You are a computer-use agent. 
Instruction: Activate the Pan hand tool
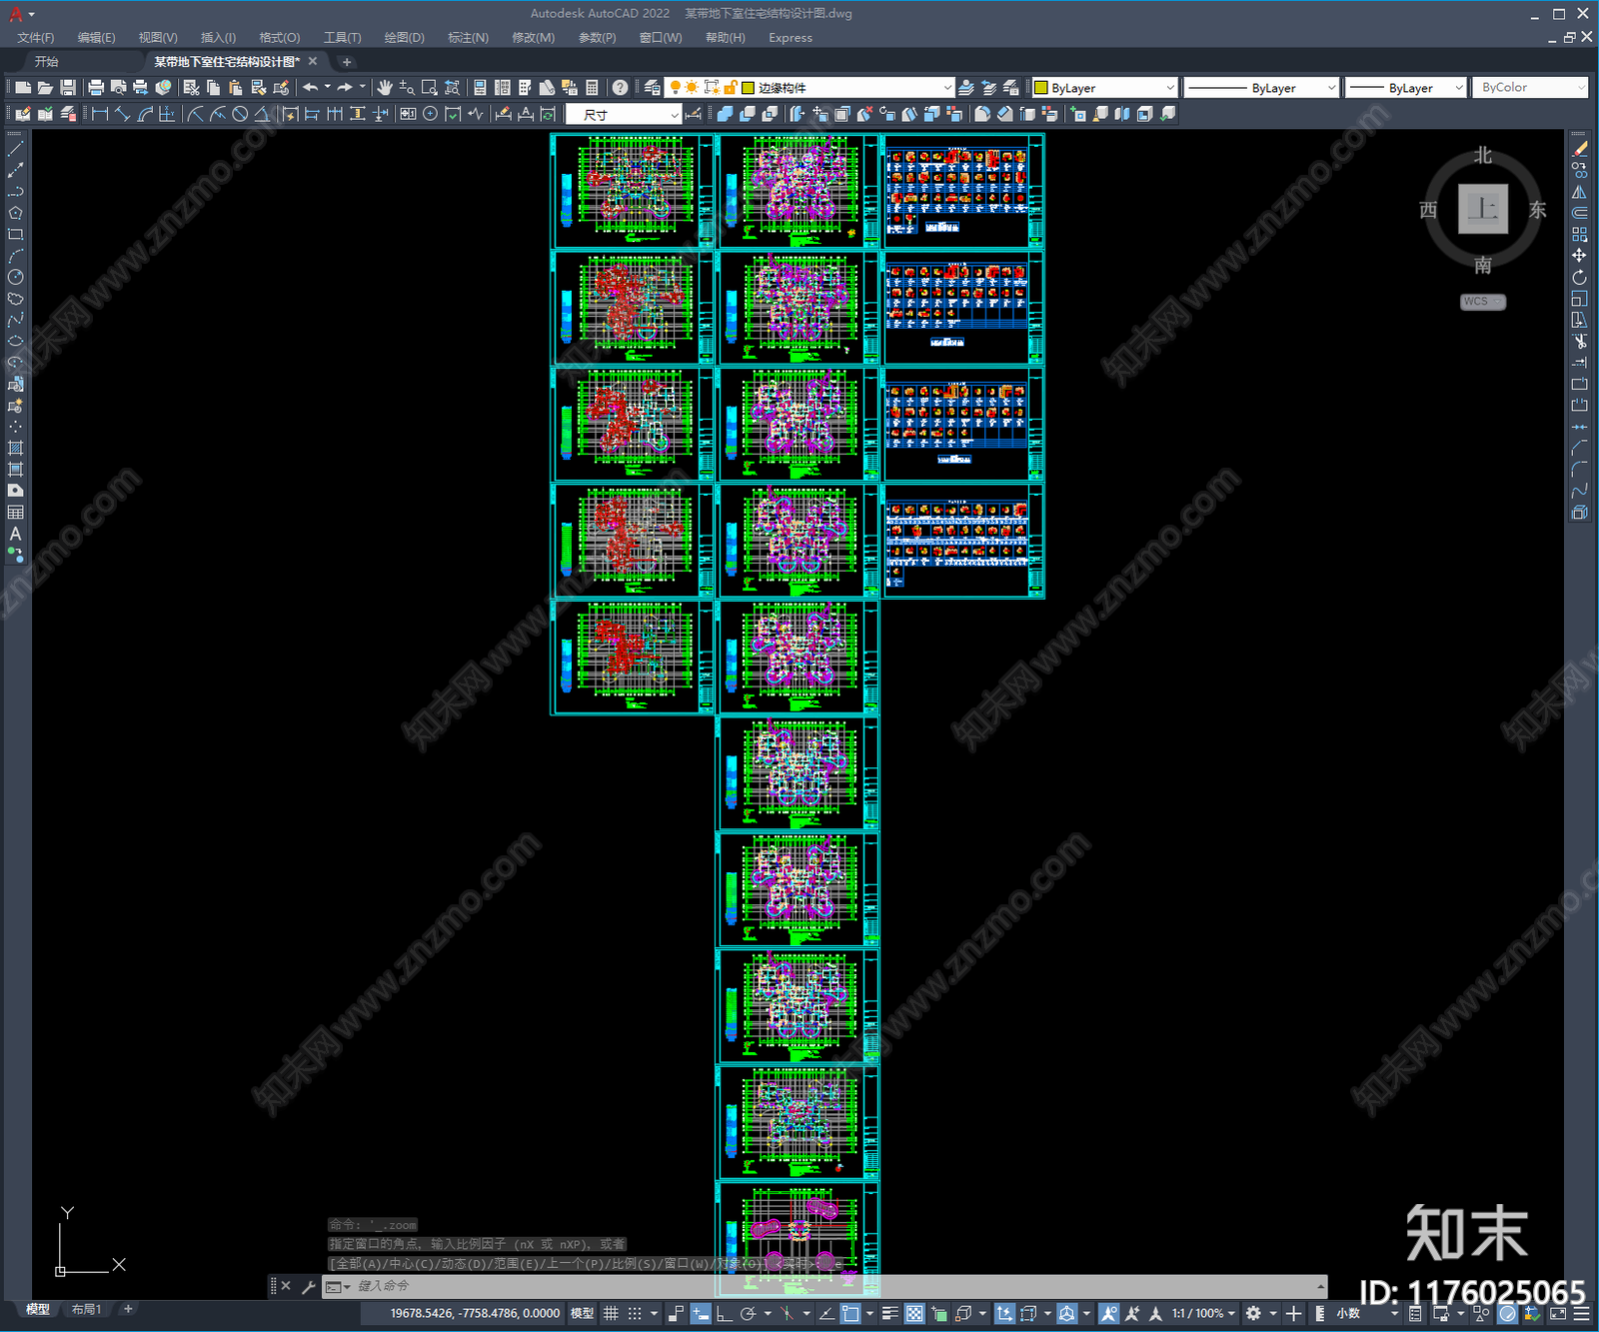click(385, 88)
